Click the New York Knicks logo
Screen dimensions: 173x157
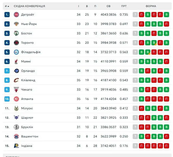point(16,24)
